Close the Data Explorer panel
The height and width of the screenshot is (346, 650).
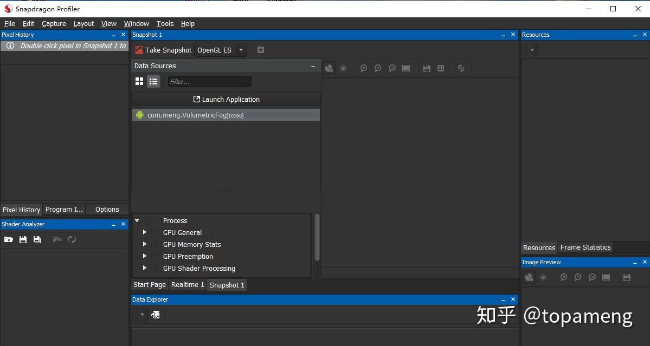[x=513, y=299]
